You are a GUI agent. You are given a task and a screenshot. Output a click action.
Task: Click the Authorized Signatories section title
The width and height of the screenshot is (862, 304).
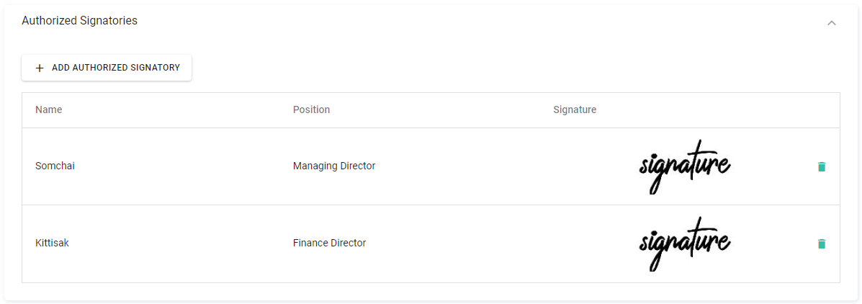pos(79,21)
